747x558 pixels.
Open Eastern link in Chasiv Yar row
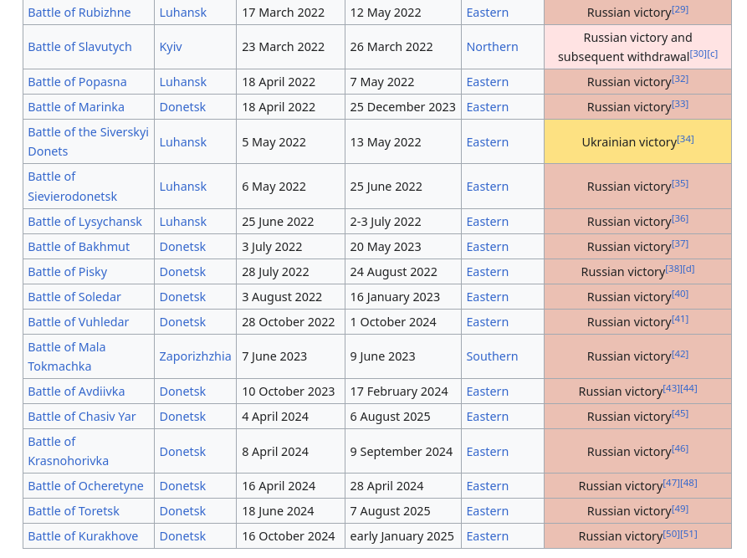488,417
